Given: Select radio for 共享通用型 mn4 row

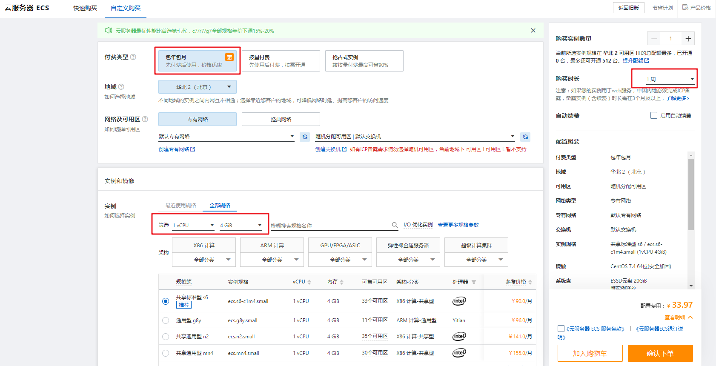Looking at the screenshot, I should click(166, 353).
